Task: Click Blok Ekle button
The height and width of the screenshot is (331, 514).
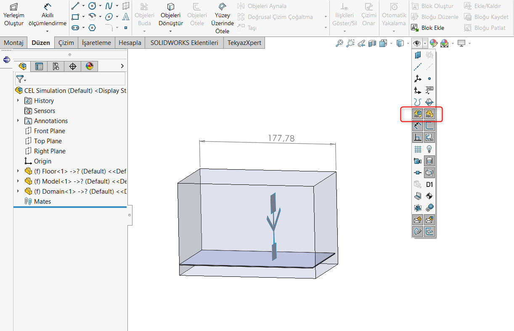Action: tap(427, 28)
